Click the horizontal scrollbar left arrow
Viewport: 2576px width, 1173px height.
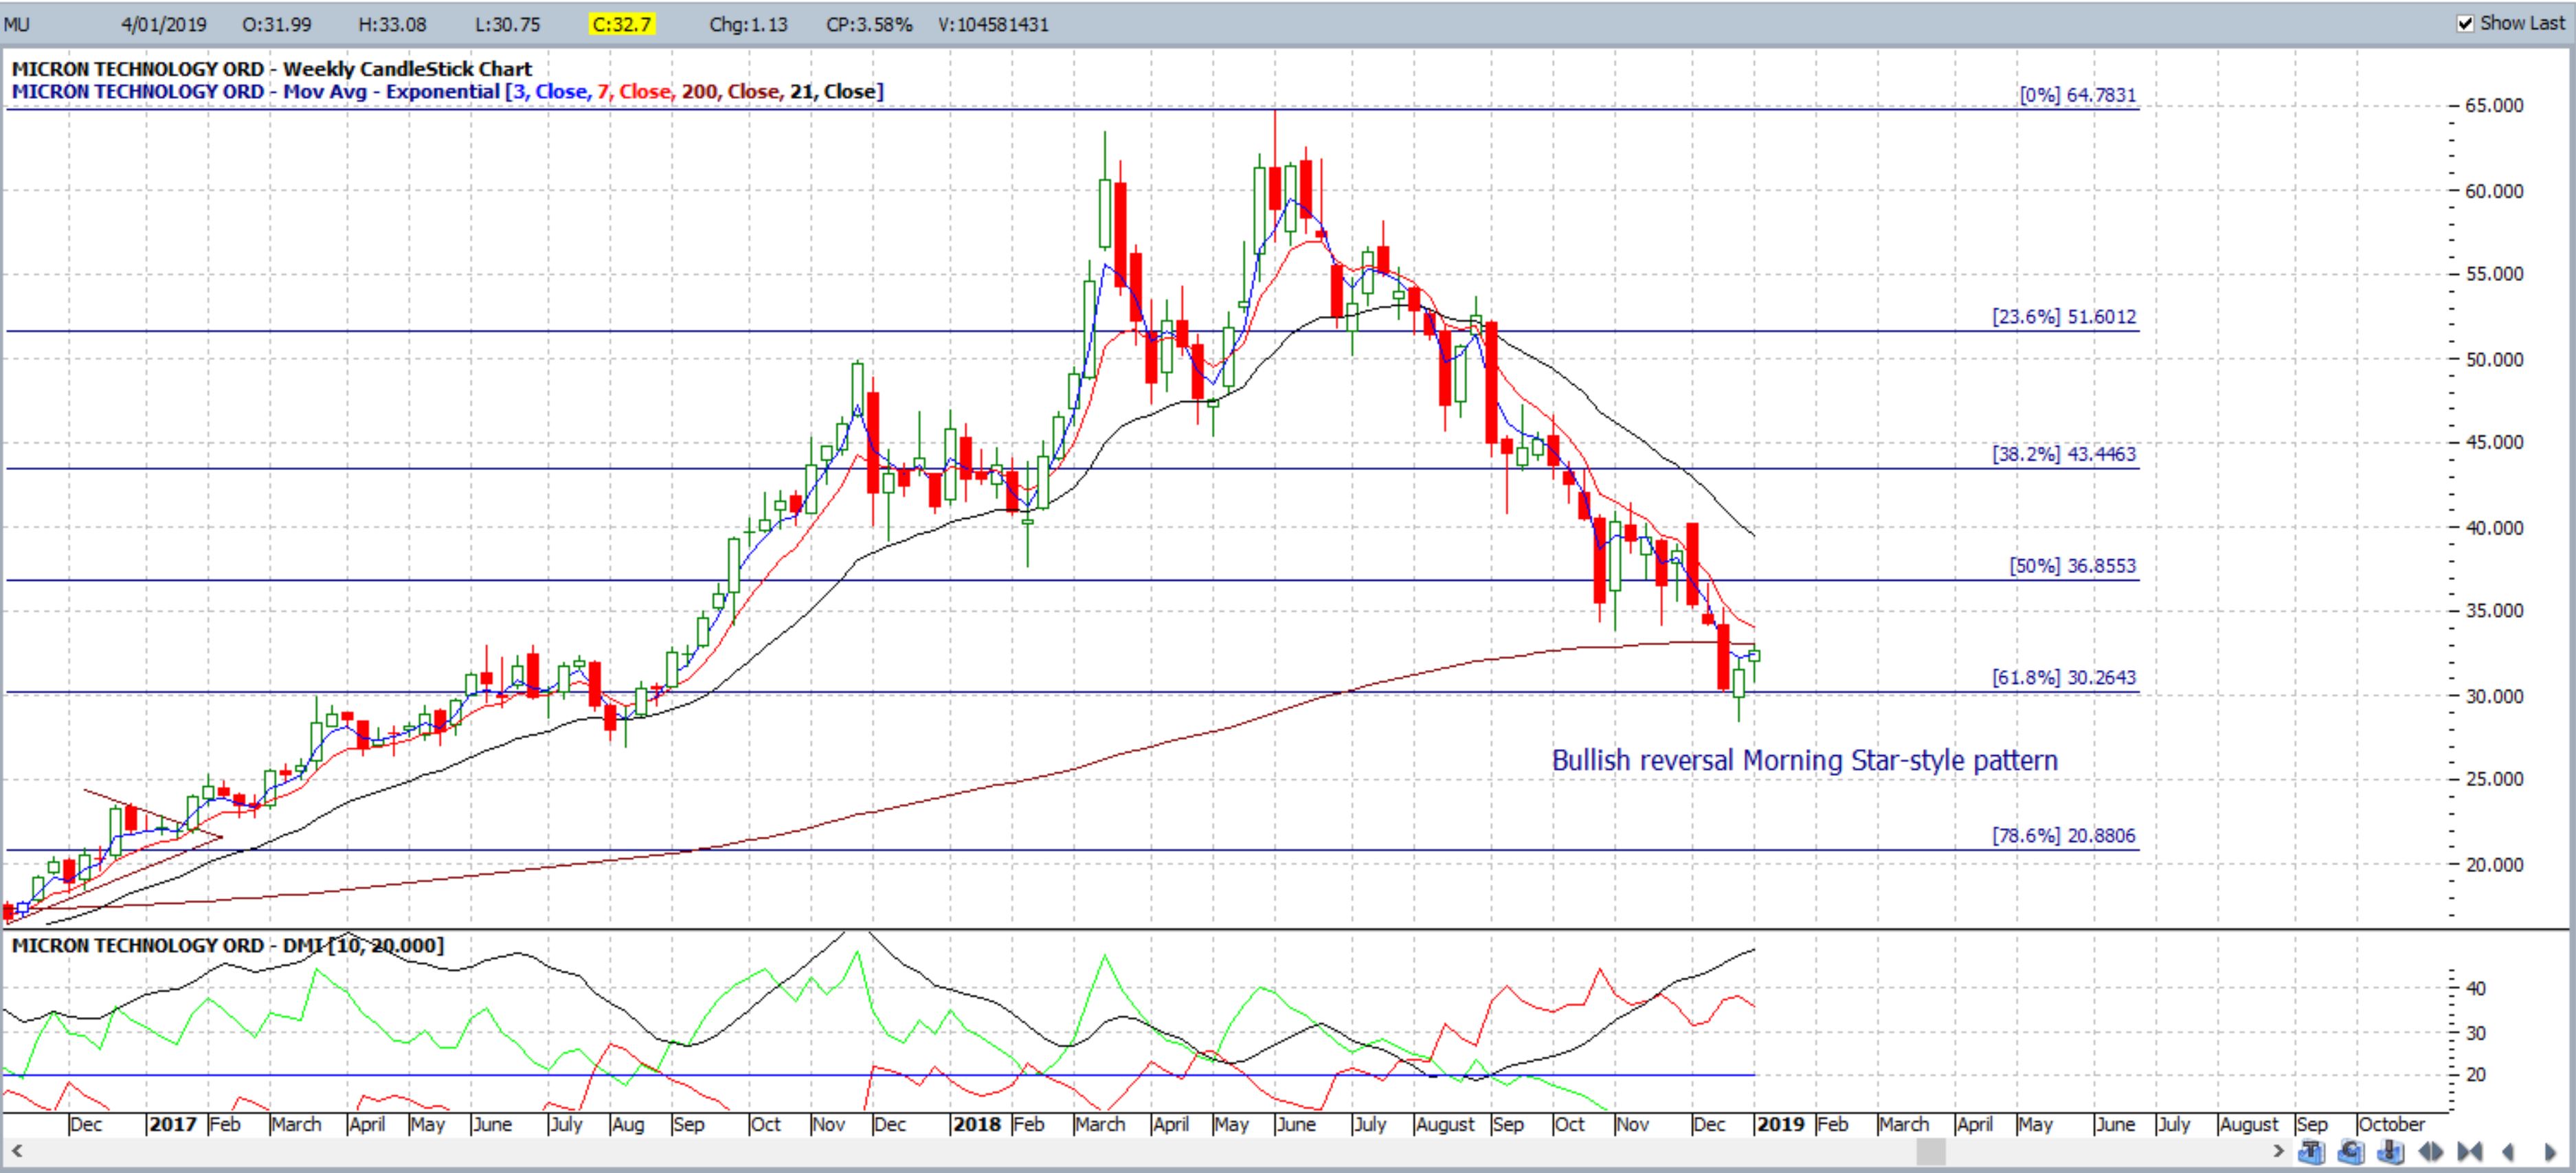click(16, 1152)
